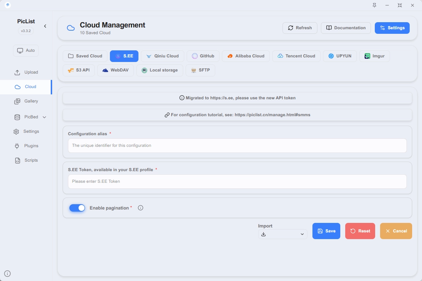Screen dimensions: 422x281
Task: Click the info icon at bottom-left corner
Action: click(7, 274)
